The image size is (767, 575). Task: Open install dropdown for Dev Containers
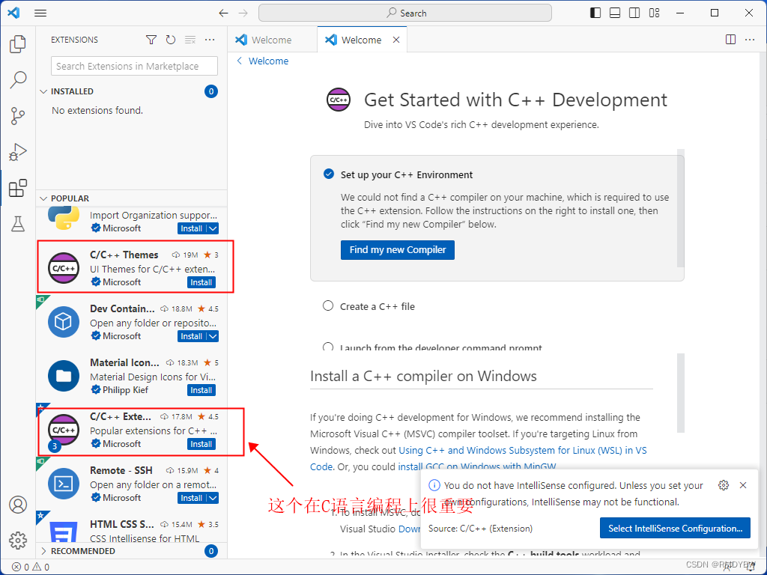tap(213, 336)
